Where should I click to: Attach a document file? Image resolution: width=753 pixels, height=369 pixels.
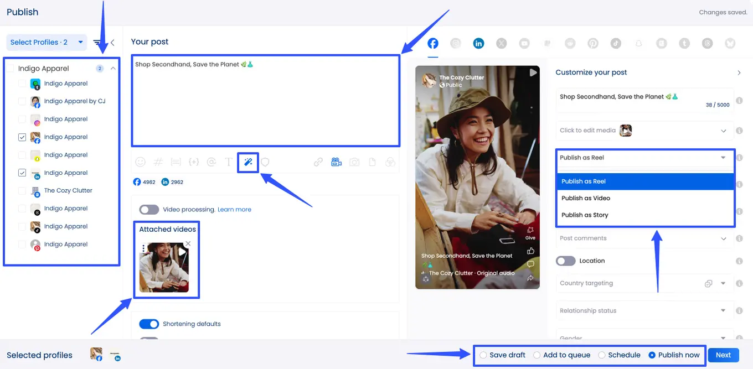point(372,162)
